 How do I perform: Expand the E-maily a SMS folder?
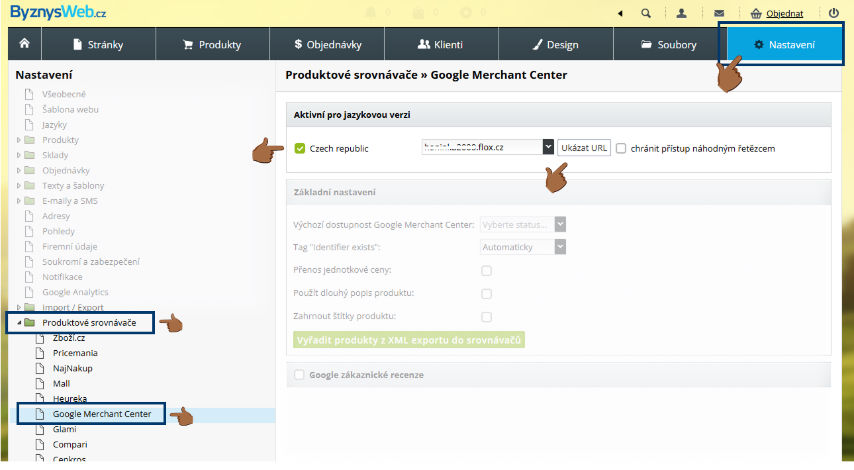pos(19,201)
